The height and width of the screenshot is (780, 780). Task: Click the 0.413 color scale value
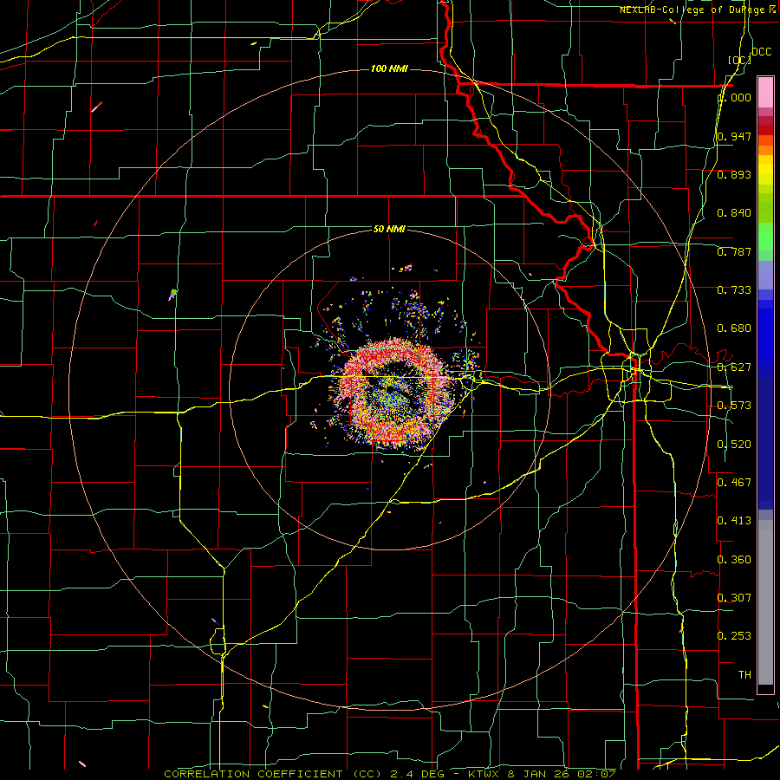pos(734,521)
